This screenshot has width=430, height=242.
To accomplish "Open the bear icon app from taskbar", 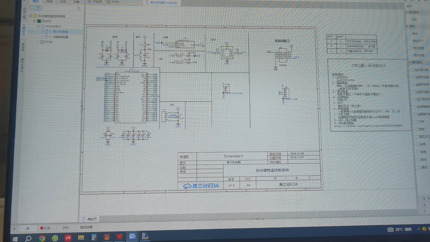I will 106,237.
